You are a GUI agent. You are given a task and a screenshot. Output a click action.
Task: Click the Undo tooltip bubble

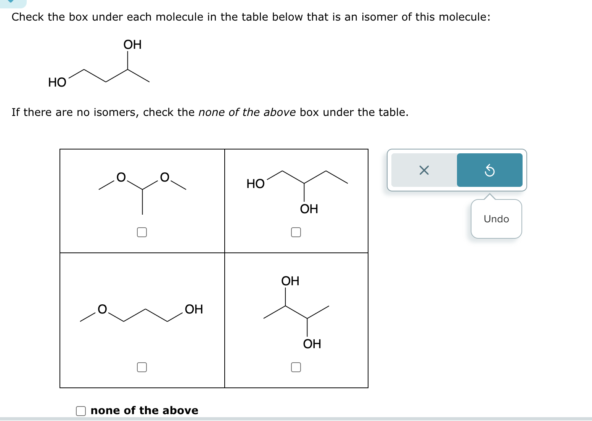tap(496, 219)
